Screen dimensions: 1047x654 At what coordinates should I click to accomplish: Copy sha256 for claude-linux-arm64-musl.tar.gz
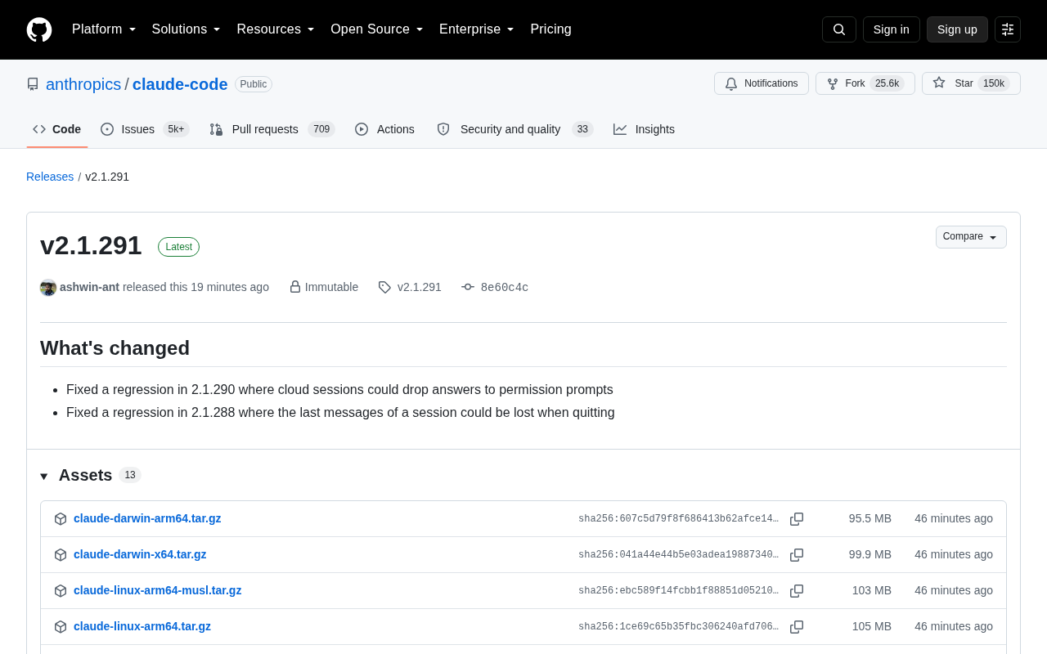pos(797,591)
